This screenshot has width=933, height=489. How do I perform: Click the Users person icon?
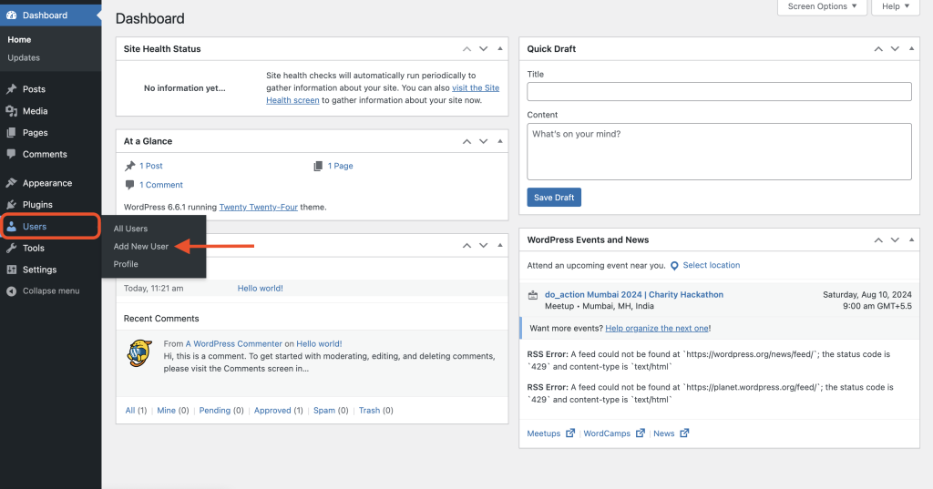tap(11, 227)
